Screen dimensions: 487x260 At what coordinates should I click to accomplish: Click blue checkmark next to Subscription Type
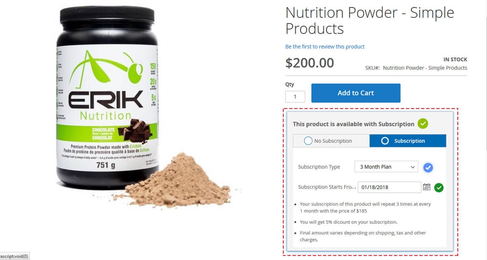[428, 168]
